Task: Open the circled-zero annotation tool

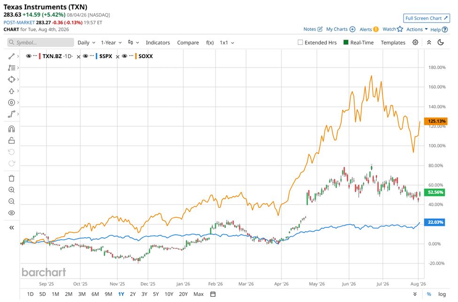Action: click(11, 102)
